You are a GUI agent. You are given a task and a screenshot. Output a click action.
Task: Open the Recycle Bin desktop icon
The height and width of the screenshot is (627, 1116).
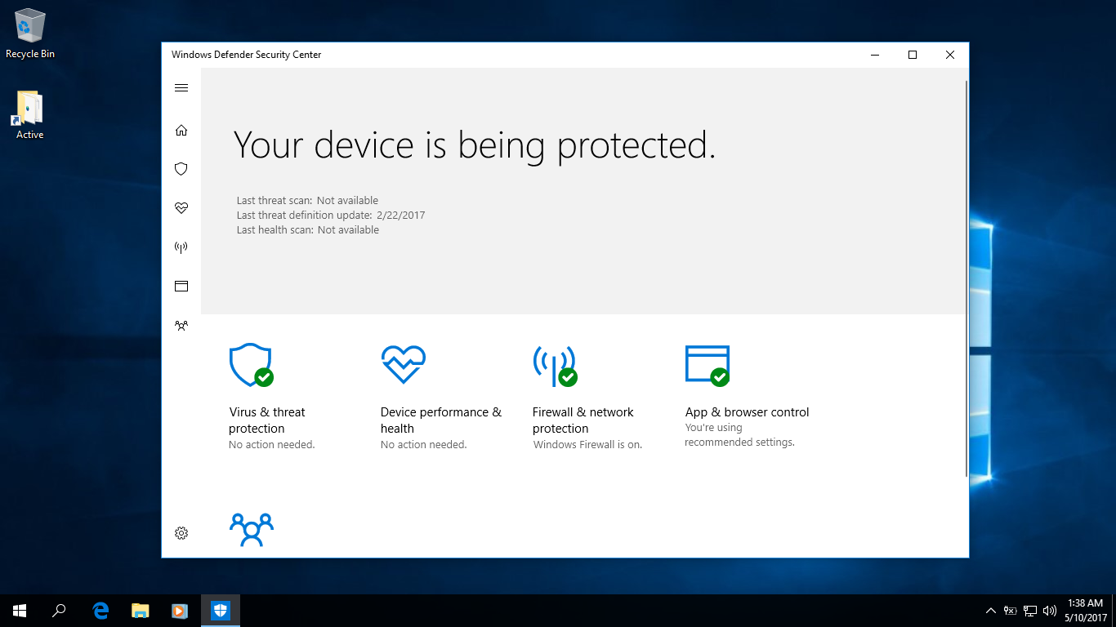pyautogui.click(x=30, y=33)
